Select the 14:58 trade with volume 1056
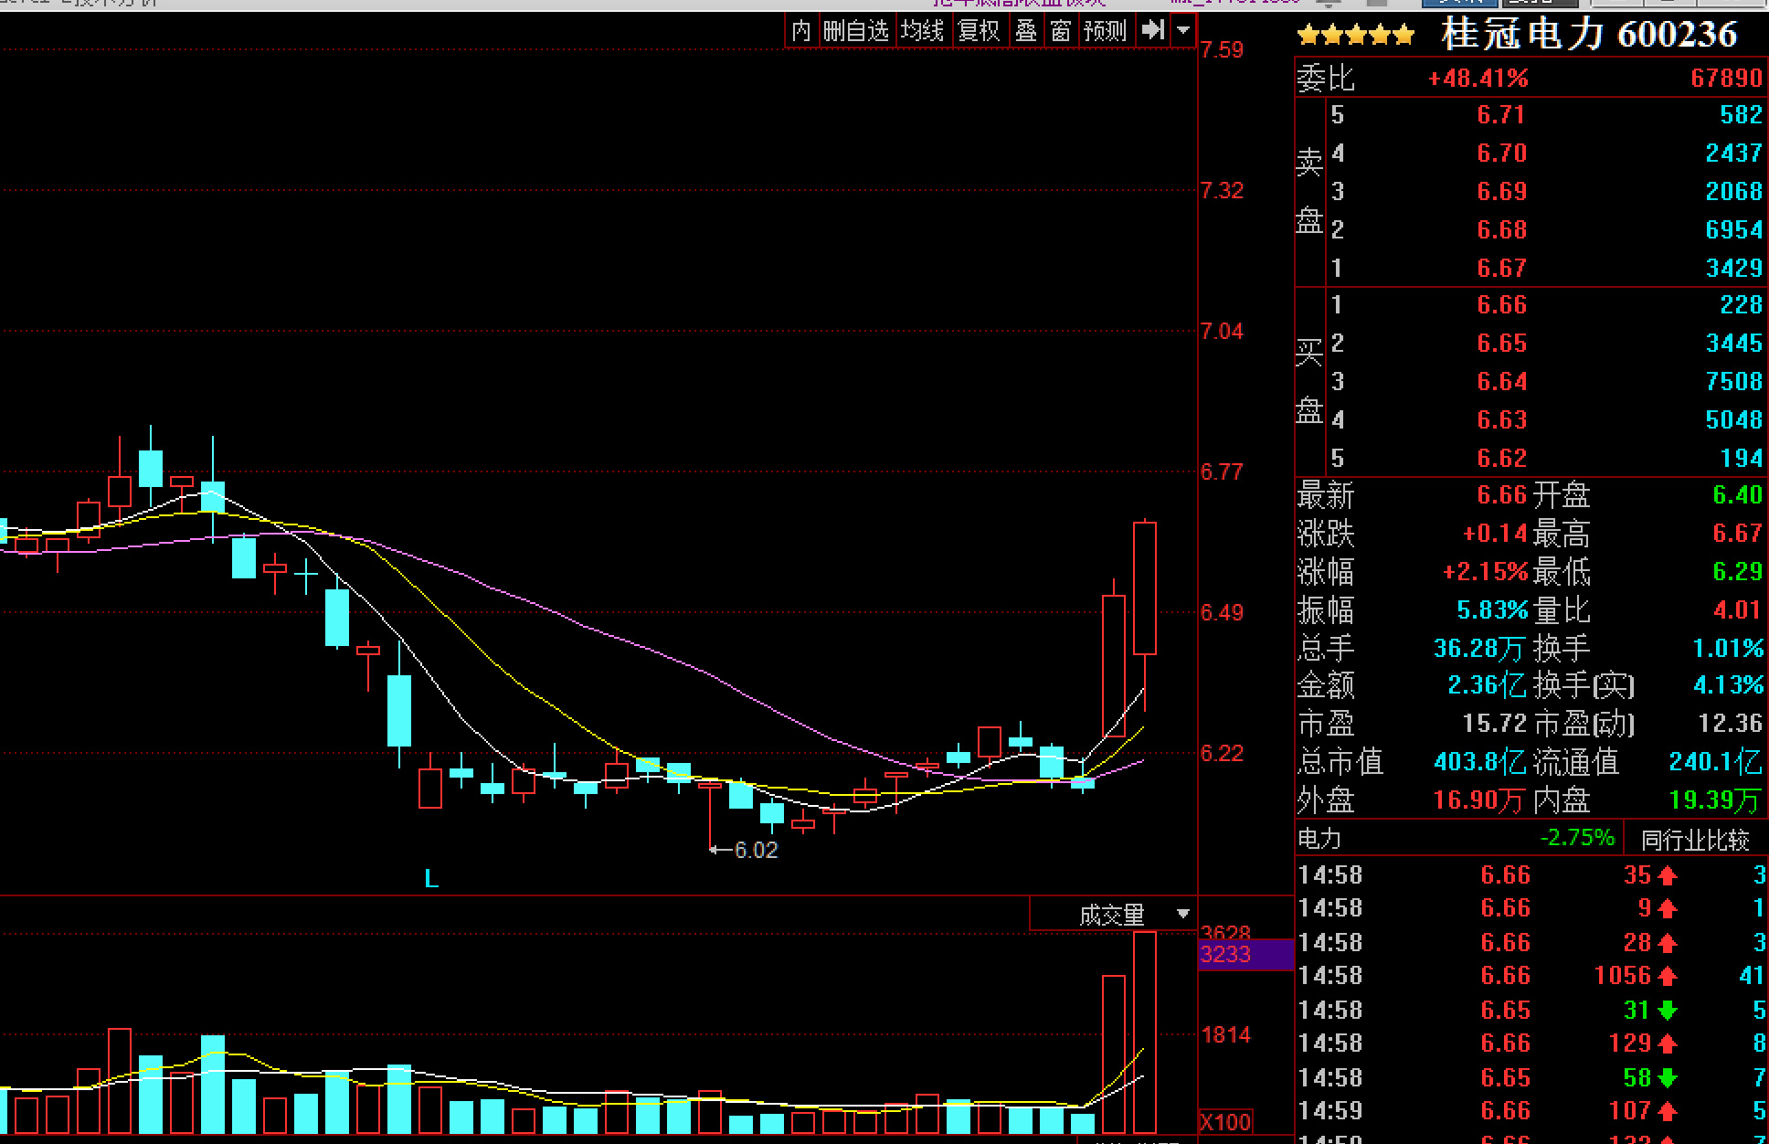Image resolution: width=1769 pixels, height=1144 pixels. click(x=1531, y=976)
